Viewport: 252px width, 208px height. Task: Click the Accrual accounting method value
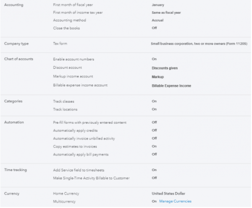pyautogui.click(x=157, y=20)
